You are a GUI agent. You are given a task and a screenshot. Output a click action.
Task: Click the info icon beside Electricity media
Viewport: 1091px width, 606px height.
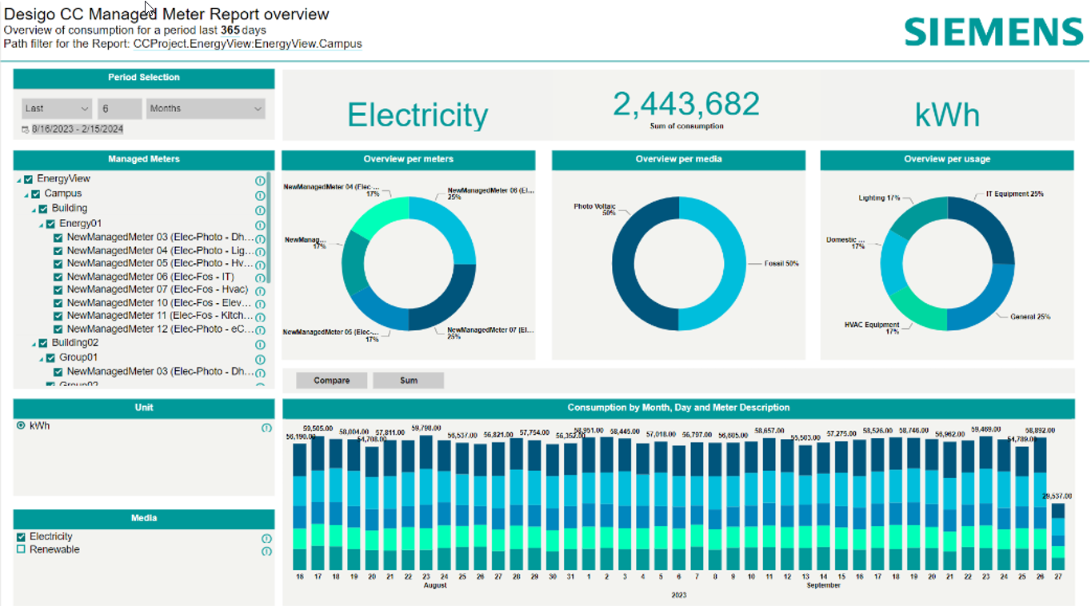tap(266, 538)
